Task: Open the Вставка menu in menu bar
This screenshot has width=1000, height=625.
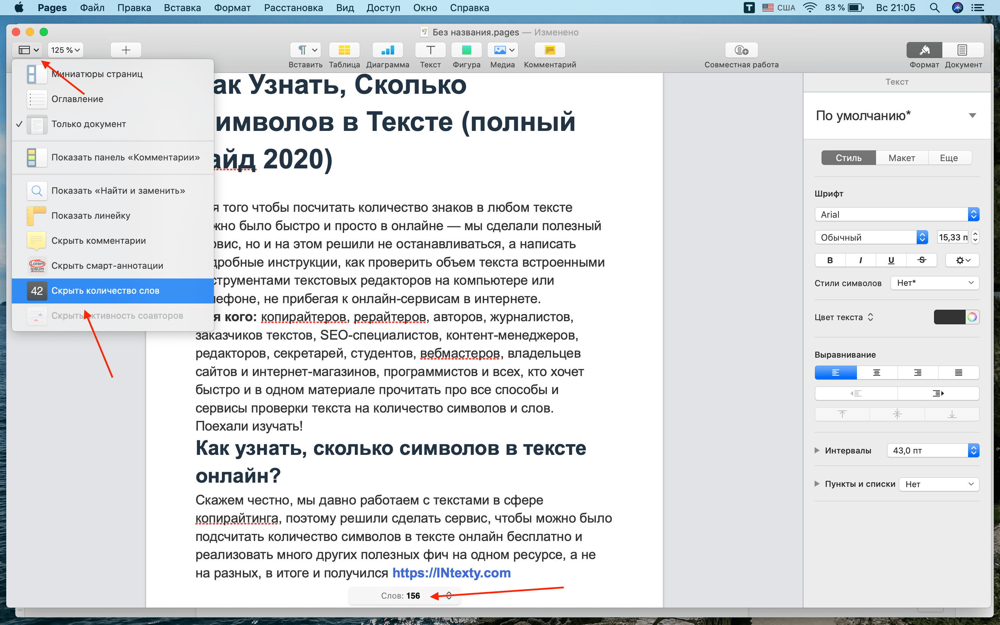Action: tap(182, 8)
